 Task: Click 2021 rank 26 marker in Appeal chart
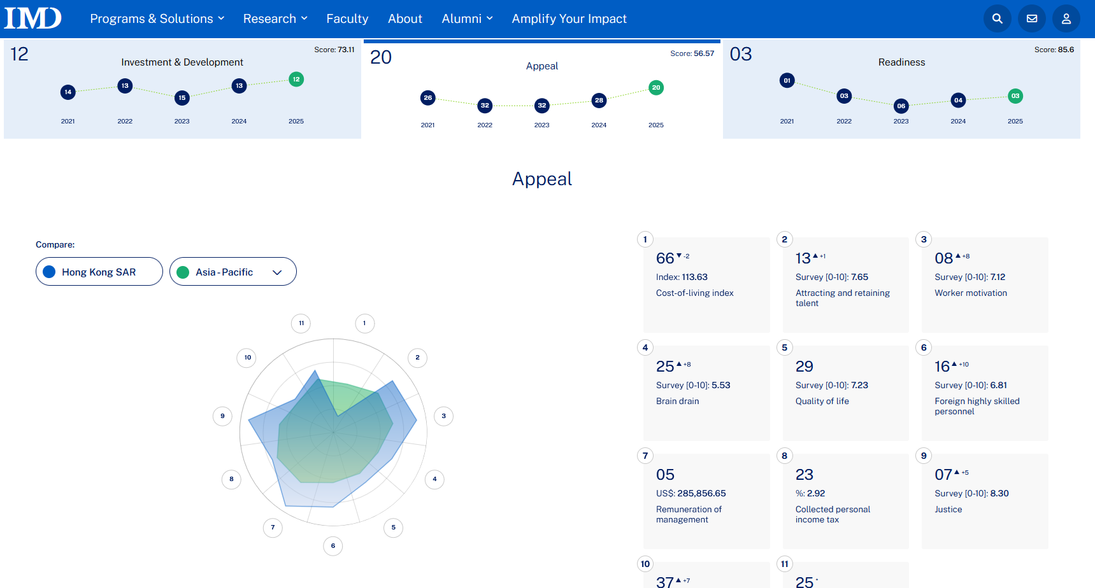428,98
